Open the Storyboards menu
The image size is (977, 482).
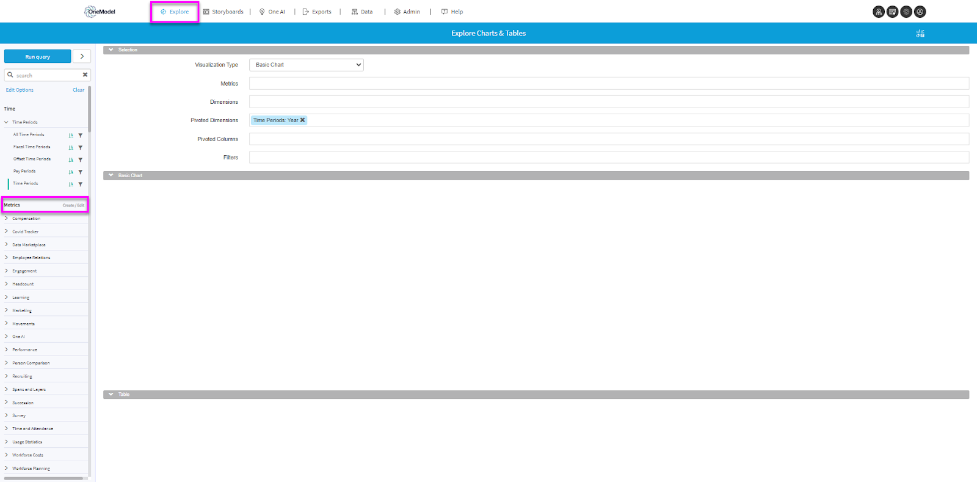click(x=223, y=12)
